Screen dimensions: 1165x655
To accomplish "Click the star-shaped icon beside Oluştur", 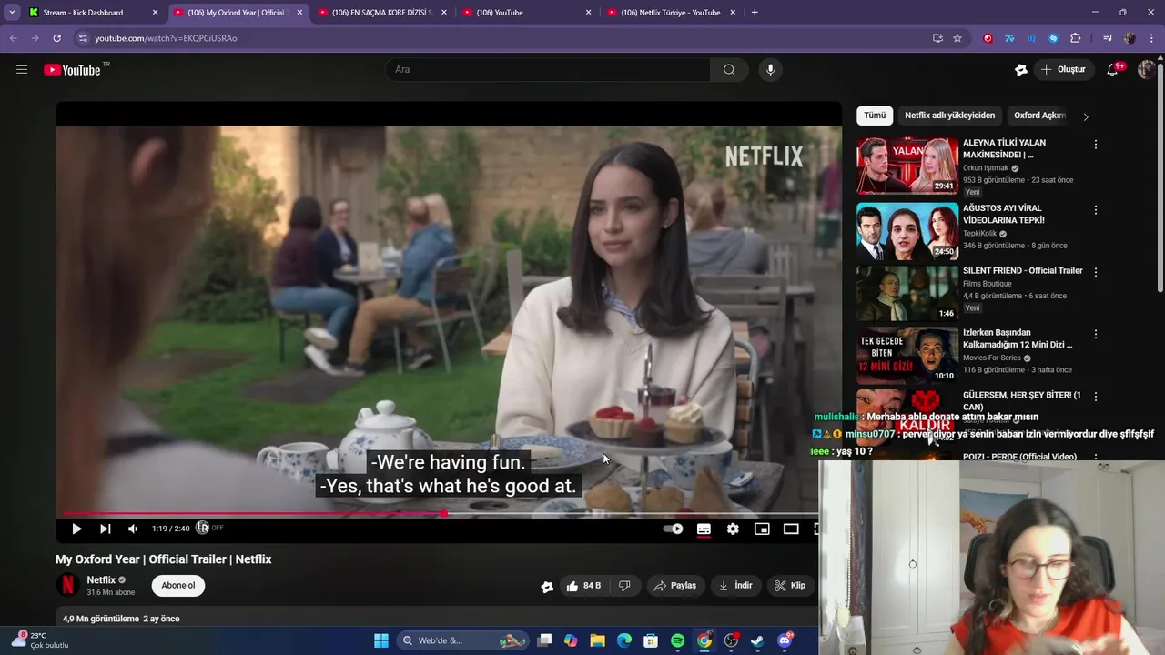I will [x=1021, y=70].
